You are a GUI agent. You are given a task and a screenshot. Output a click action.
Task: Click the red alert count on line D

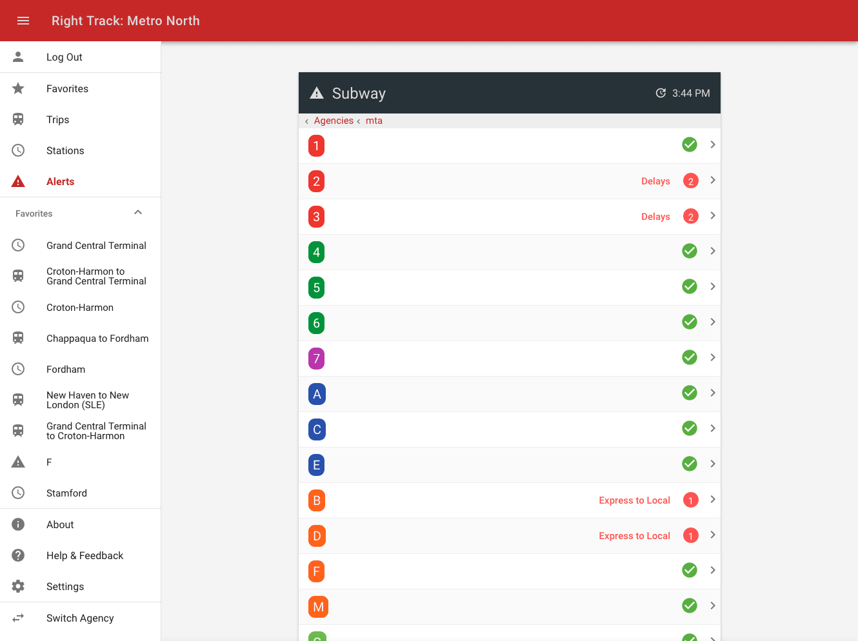pos(690,536)
